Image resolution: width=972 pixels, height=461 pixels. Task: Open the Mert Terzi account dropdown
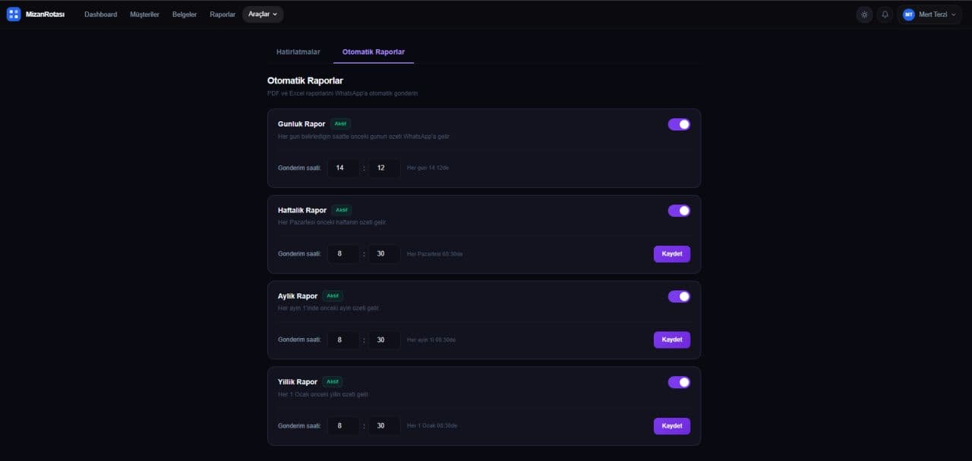[929, 14]
